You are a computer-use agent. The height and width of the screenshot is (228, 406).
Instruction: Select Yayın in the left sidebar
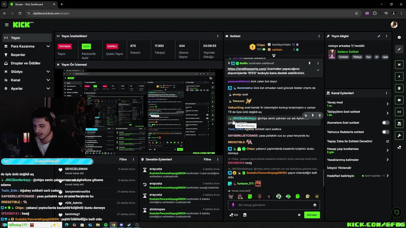(27, 38)
